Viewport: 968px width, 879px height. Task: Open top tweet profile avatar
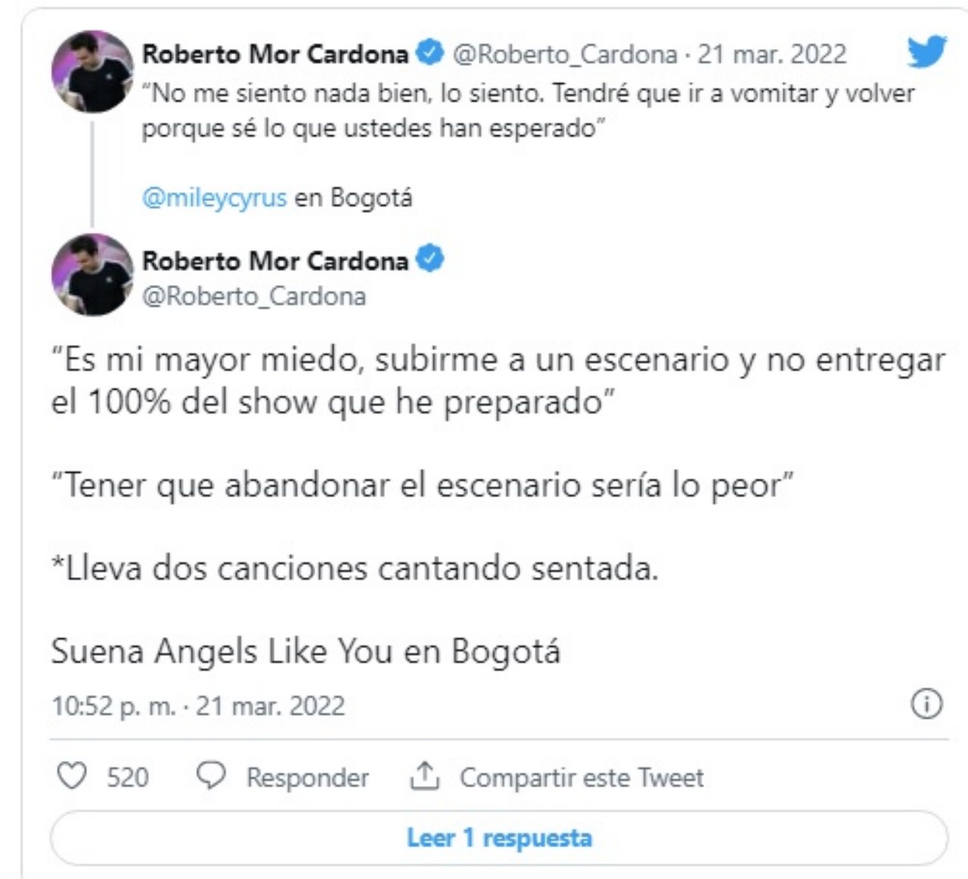click(x=92, y=72)
